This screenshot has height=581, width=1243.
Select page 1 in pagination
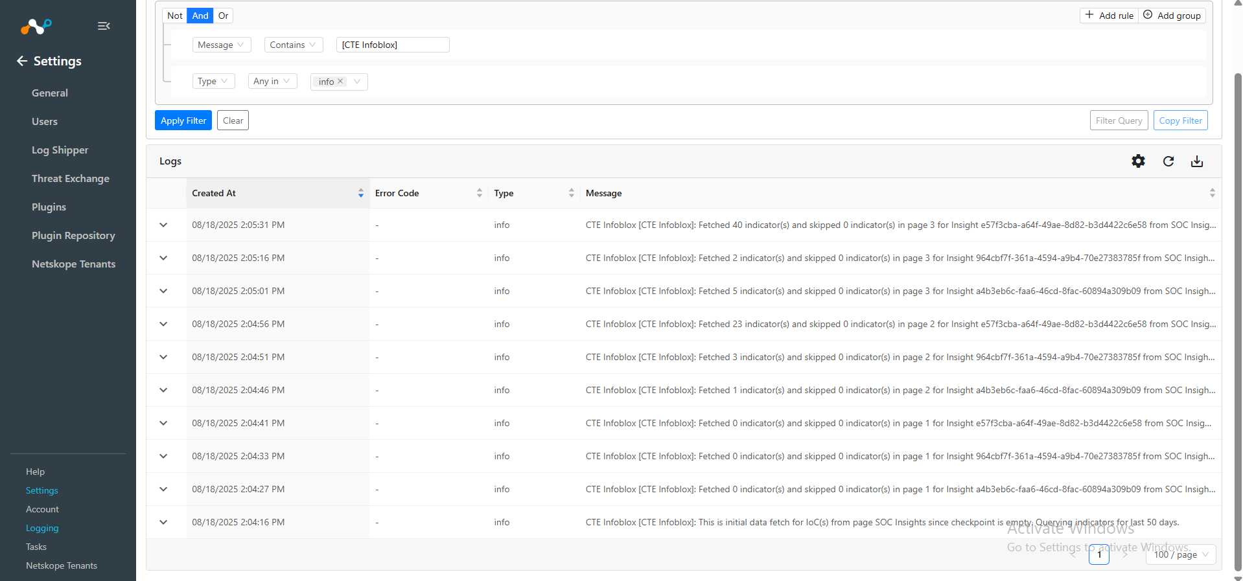point(1099,554)
